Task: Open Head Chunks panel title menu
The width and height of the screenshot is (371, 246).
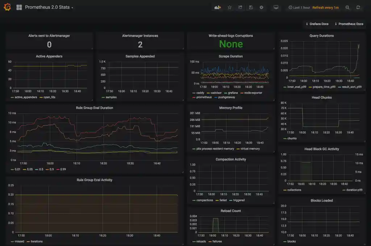Action: click(321, 98)
